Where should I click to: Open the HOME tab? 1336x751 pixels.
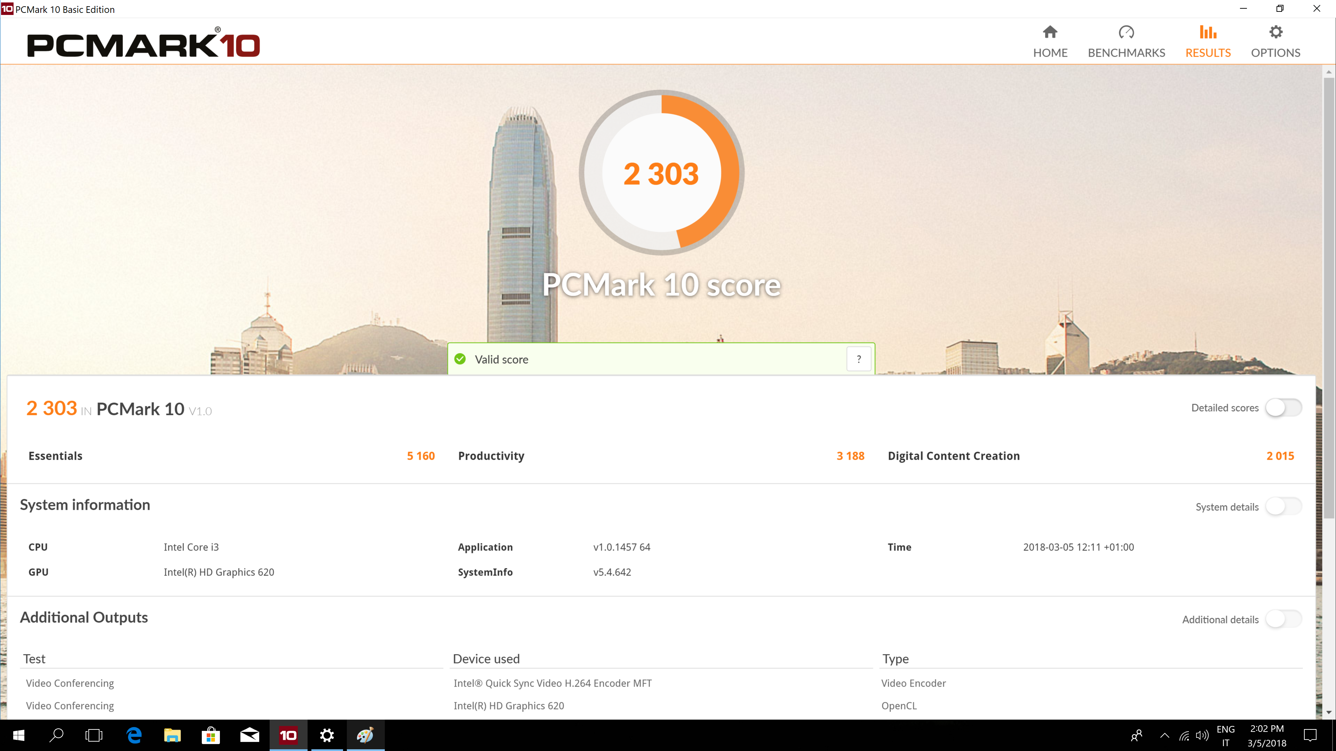pos(1050,41)
